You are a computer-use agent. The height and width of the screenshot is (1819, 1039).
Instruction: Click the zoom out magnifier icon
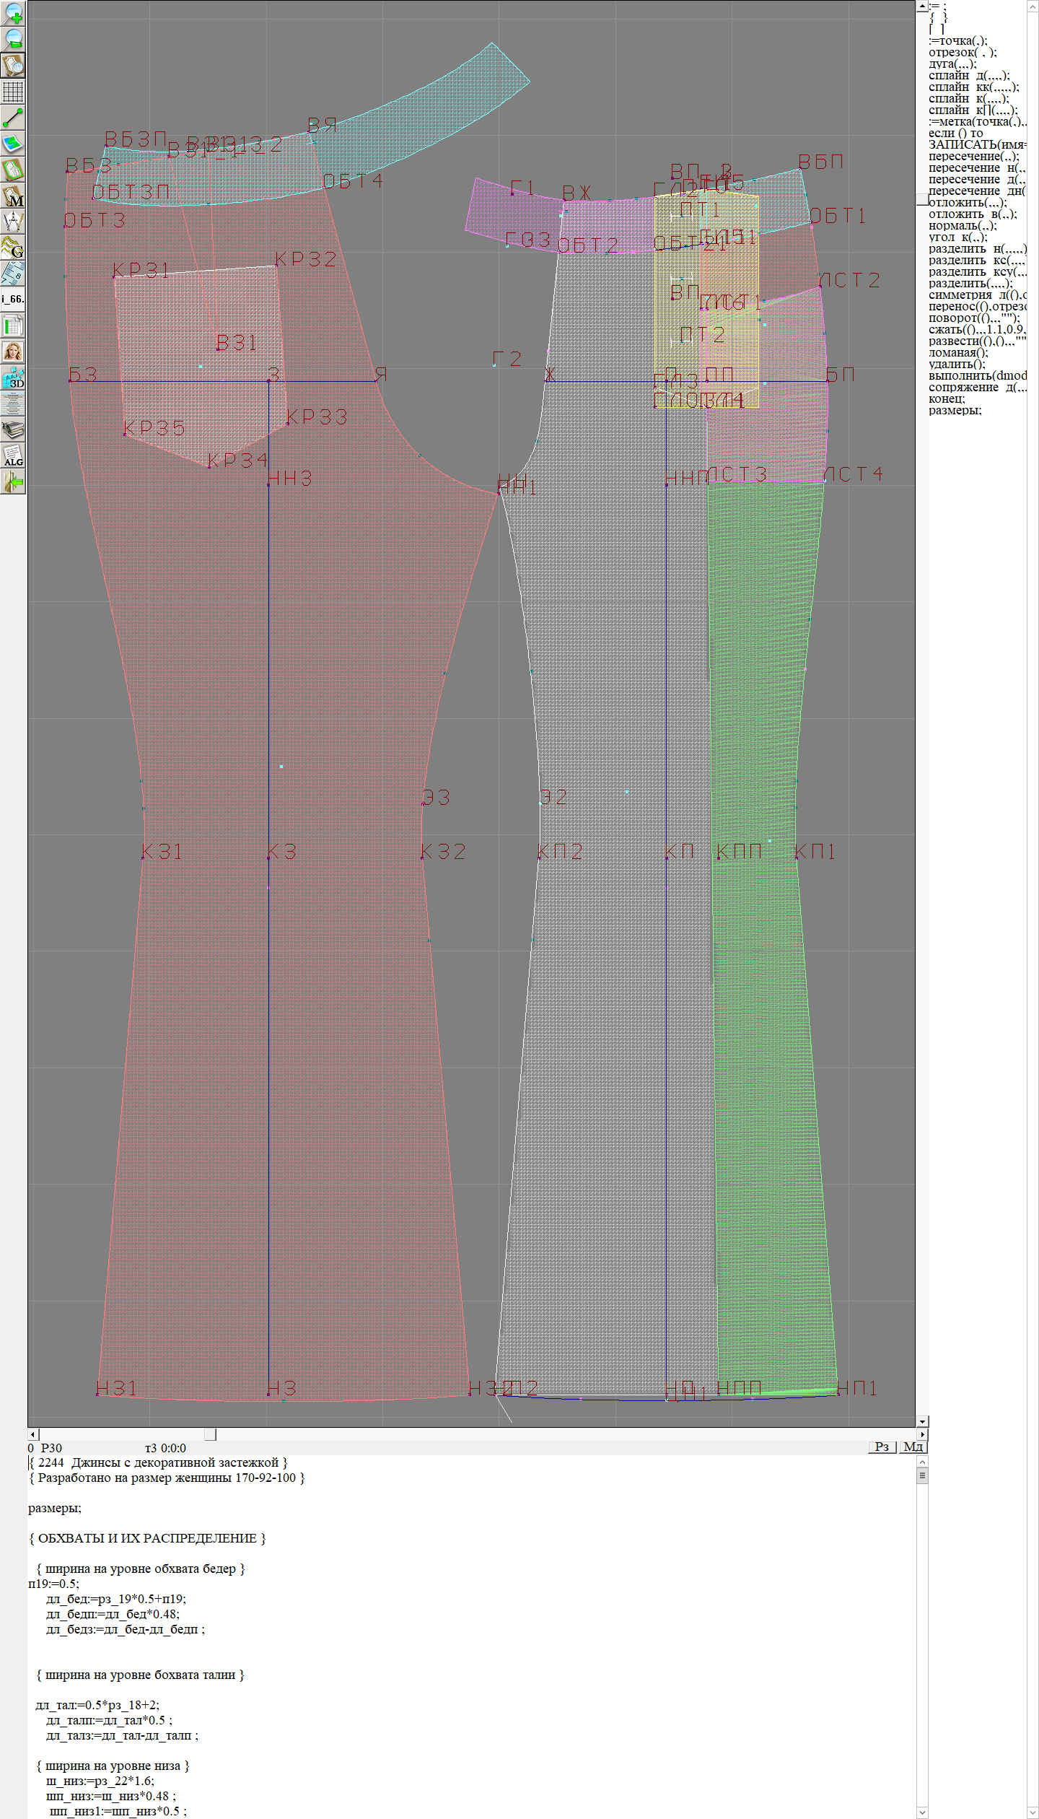[13, 39]
